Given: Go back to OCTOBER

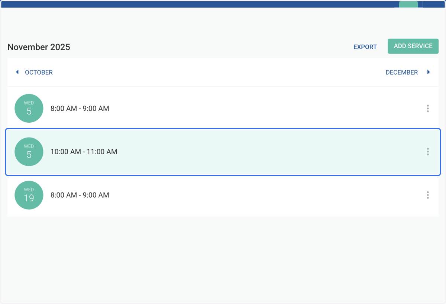Looking at the screenshot, I should pos(34,72).
